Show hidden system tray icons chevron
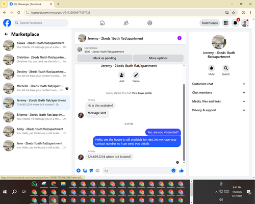Viewport: 255px width, 204px height. click(216, 192)
